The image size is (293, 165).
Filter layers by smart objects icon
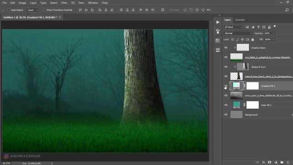269,27
